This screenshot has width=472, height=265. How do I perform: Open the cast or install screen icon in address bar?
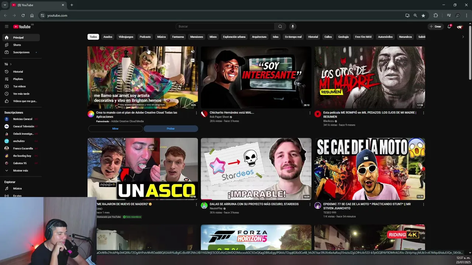coord(407,15)
